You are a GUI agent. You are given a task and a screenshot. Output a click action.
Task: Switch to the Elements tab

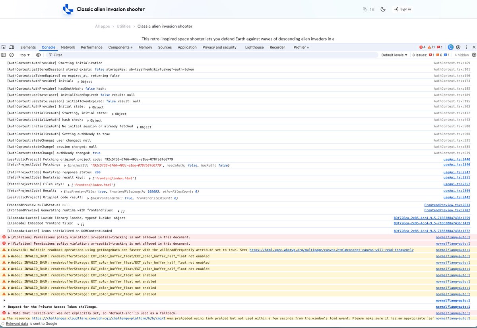coord(28,47)
